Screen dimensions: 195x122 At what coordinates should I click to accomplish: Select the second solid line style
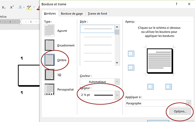coord(98,37)
